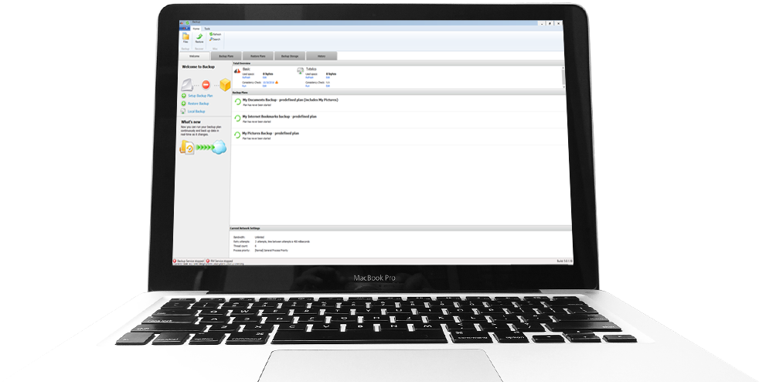Switch to the Welcome tab
Viewport: 759px width, 382px height.
(x=194, y=56)
